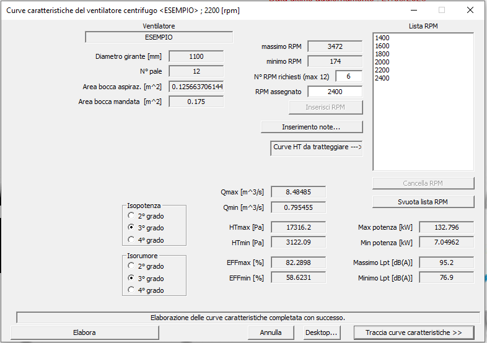Click the HTmax value 17316.2

[299, 227]
